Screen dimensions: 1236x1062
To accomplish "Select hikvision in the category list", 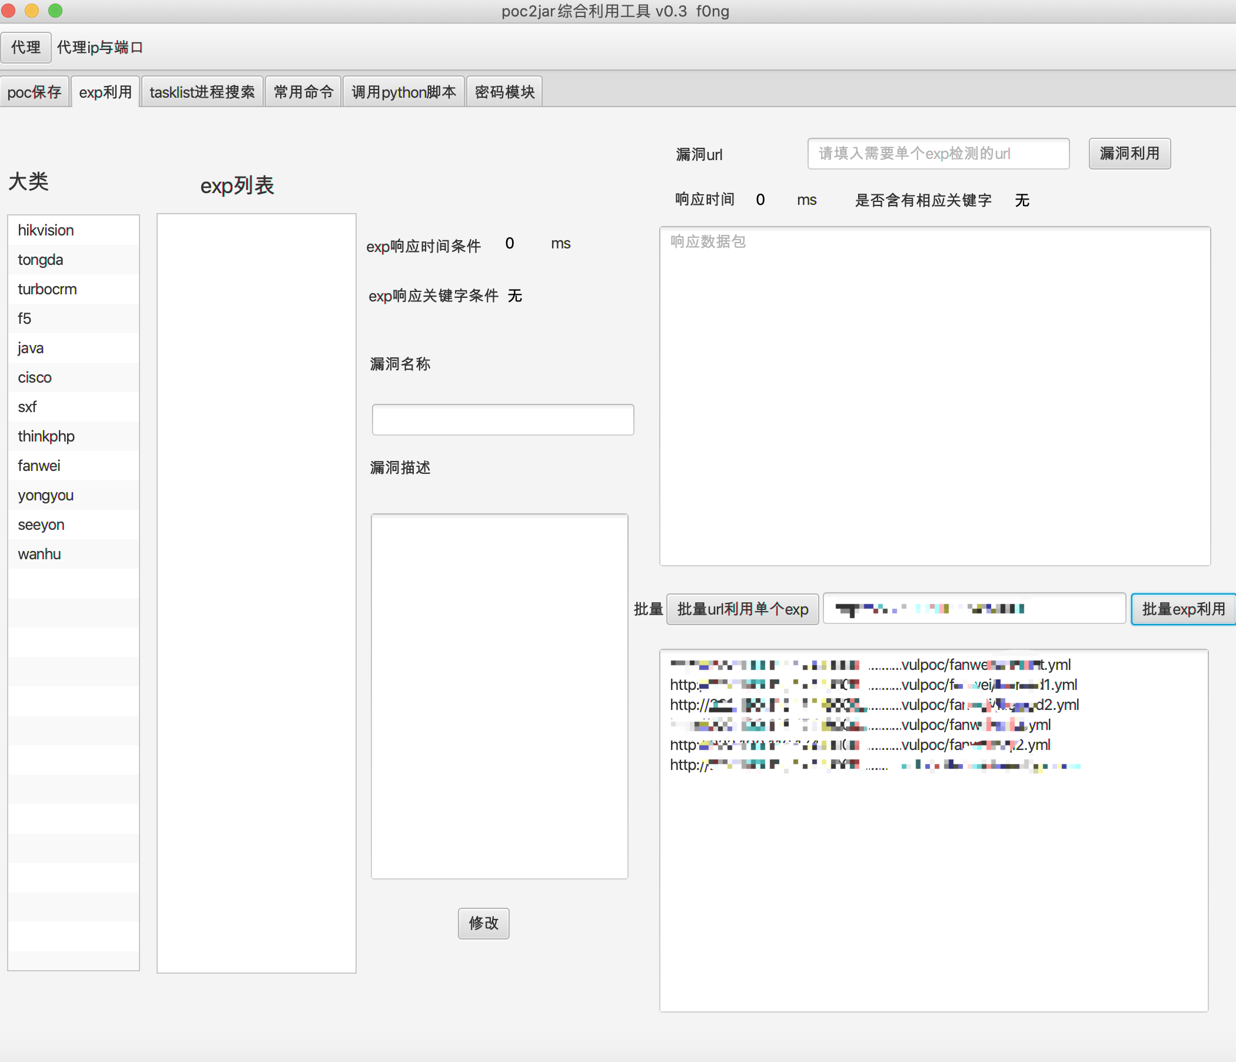I will (46, 230).
